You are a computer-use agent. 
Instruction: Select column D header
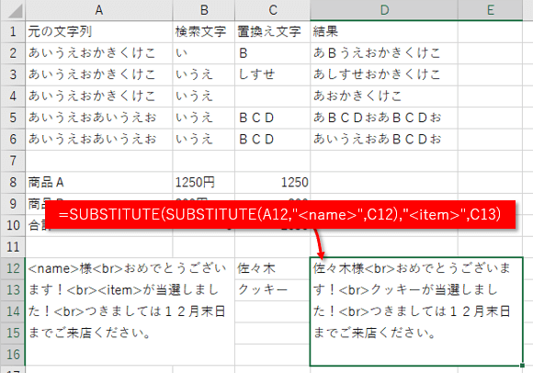click(384, 10)
